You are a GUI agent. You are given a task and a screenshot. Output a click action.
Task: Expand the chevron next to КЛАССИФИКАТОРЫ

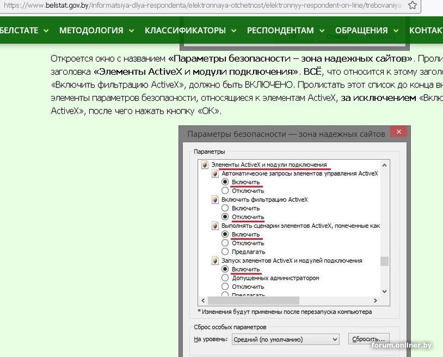(234, 30)
